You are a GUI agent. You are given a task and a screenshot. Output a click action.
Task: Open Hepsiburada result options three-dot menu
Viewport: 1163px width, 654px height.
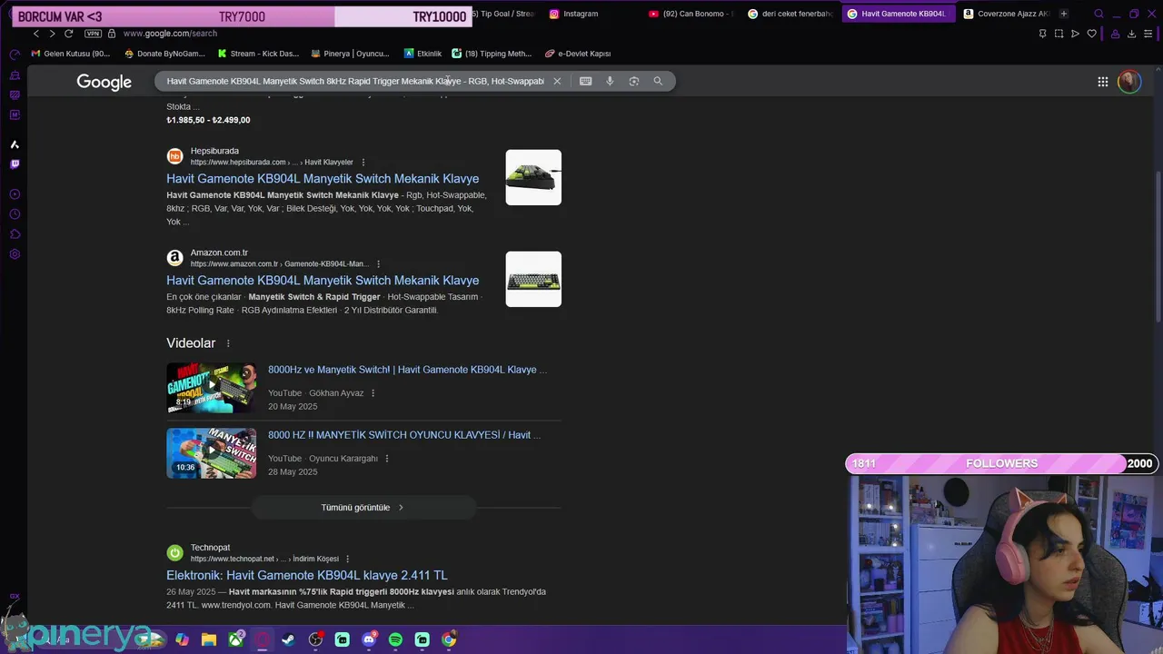[363, 163]
